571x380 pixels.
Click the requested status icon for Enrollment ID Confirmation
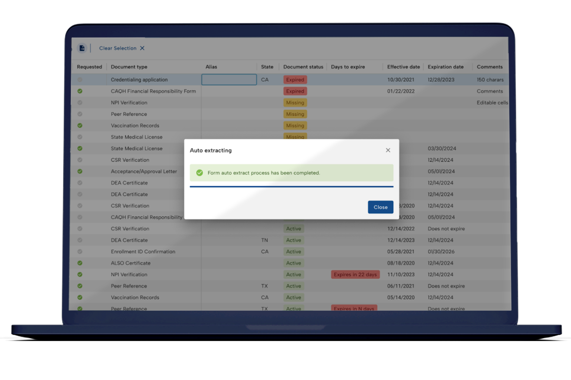[80, 252]
